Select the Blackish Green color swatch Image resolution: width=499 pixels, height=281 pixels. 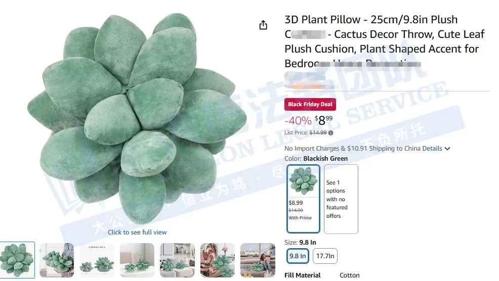tap(303, 199)
